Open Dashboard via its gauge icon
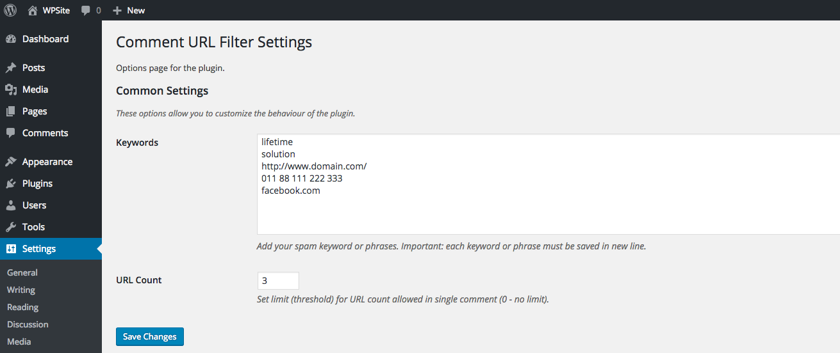 (x=10, y=39)
